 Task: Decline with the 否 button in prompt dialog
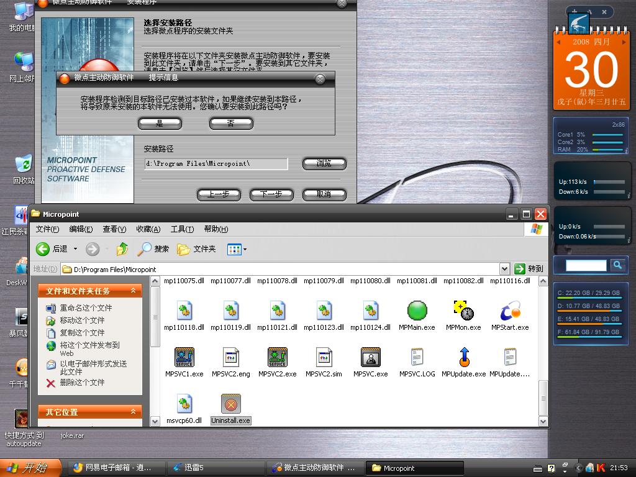(231, 124)
